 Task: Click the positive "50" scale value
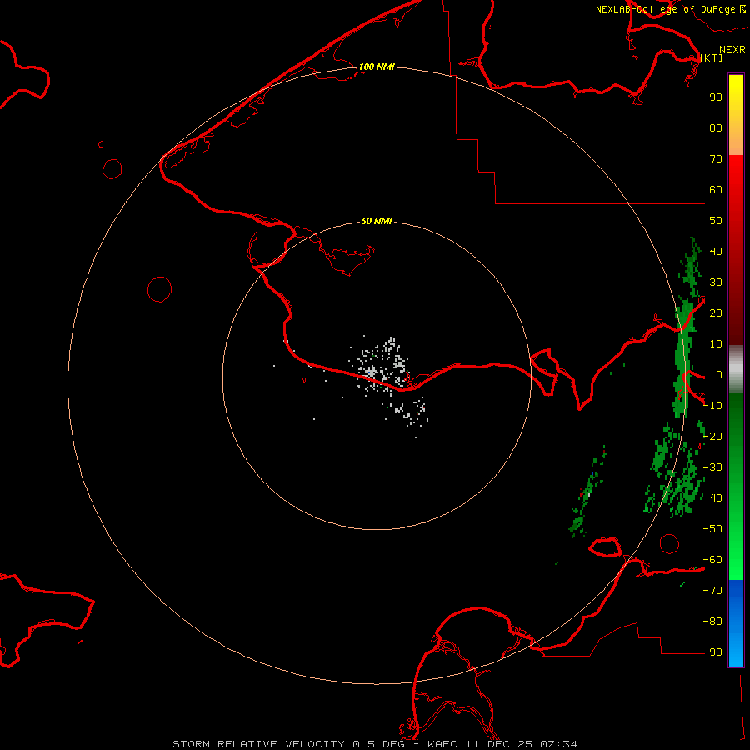point(716,221)
